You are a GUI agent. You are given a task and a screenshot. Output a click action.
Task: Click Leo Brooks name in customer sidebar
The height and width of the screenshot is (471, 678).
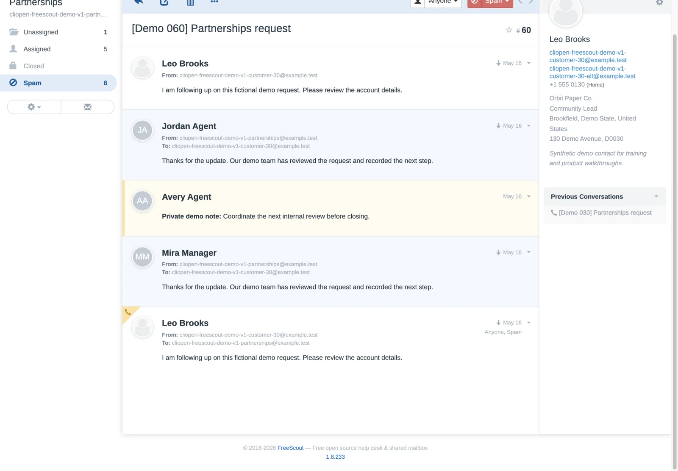[x=570, y=39]
